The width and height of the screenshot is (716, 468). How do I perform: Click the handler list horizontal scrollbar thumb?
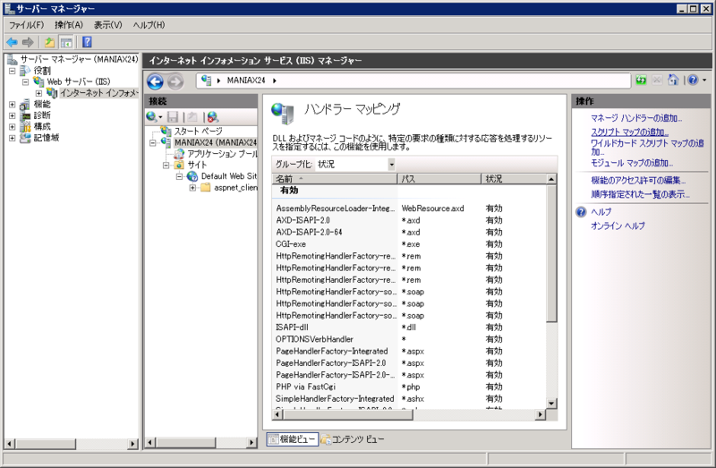point(347,414)
